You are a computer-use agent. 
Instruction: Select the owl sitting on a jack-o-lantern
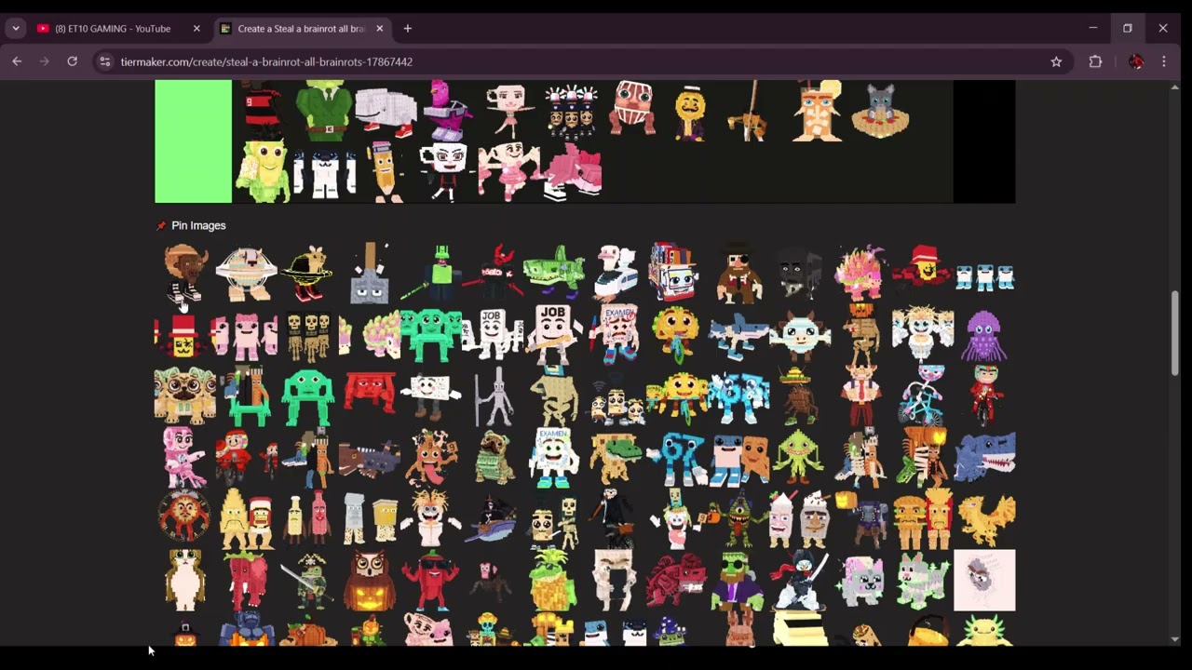(x=369, y=580)
